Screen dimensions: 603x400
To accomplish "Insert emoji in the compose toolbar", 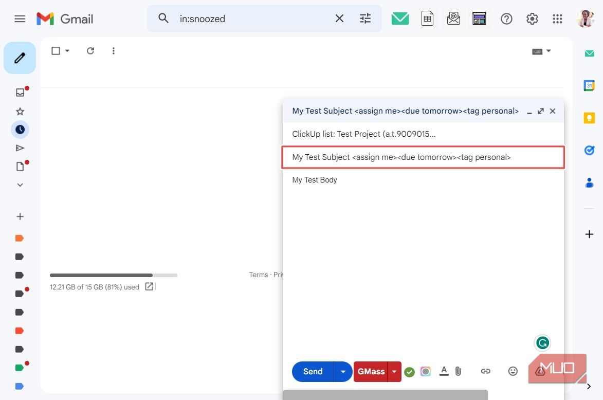I will [513, 371].
